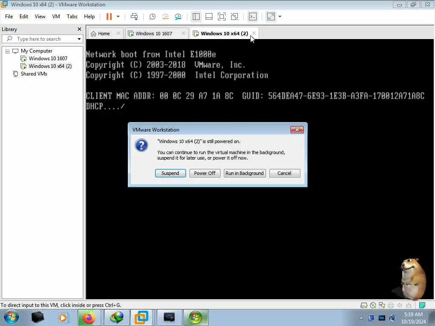Close the Windows 10 x64 (2) tab
Screen dimensions: 435x326
pos(254,33)
